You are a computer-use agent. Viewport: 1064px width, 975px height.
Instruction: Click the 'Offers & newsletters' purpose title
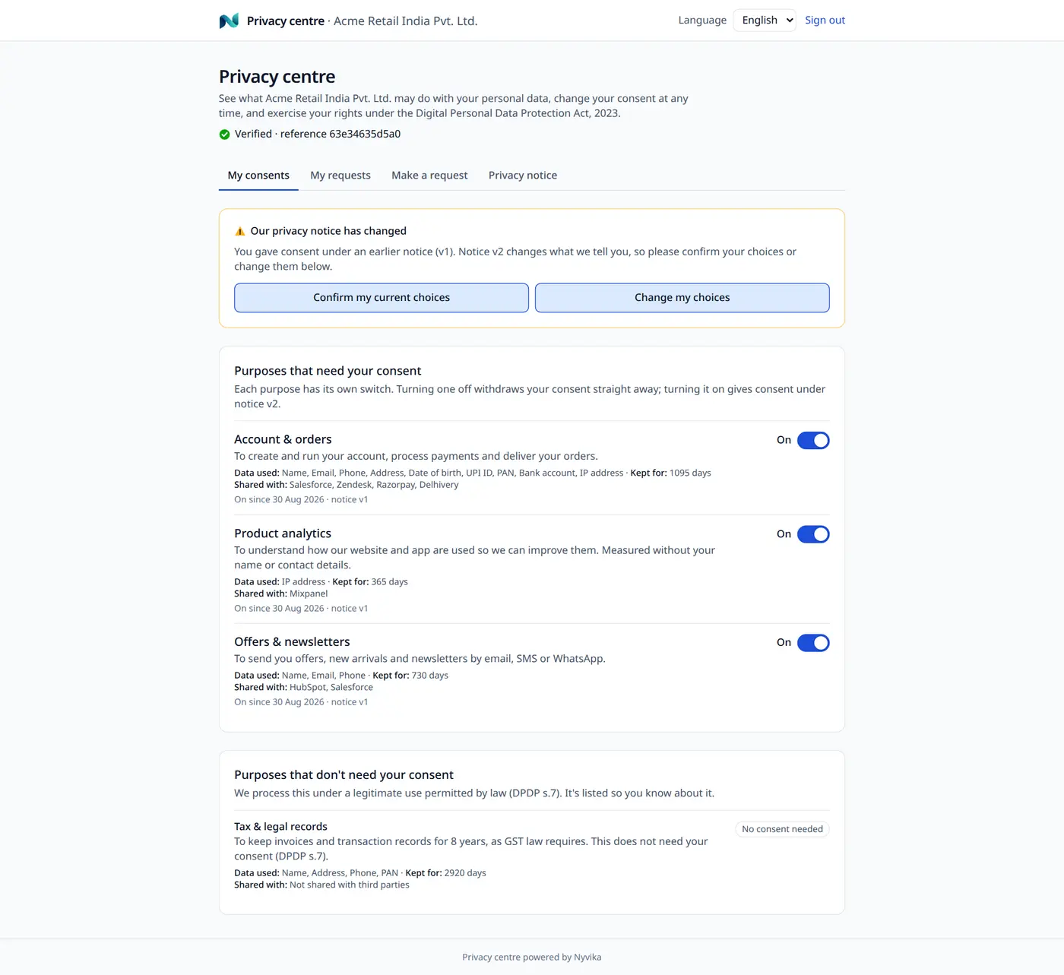[292, 642]
